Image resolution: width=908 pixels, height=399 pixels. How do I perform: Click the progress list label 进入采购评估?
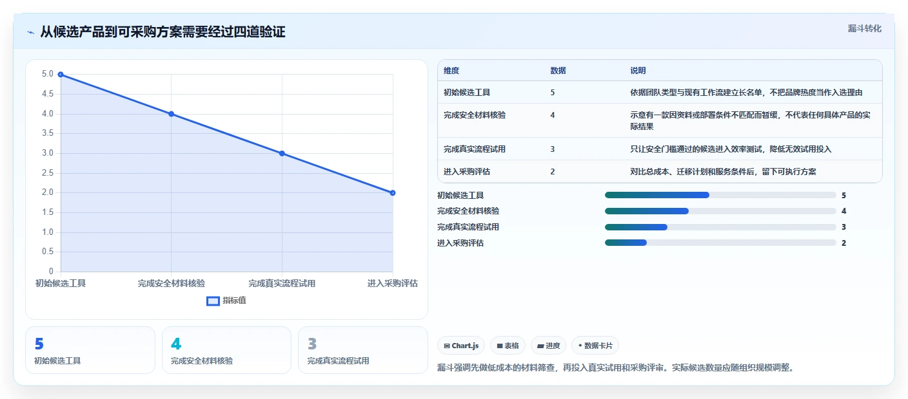(x=460, y=243)
